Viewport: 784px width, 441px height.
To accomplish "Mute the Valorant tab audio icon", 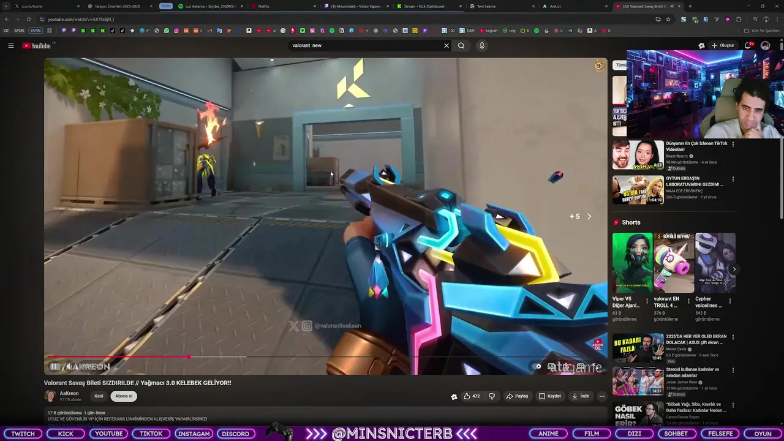I will tap(673, 6).
